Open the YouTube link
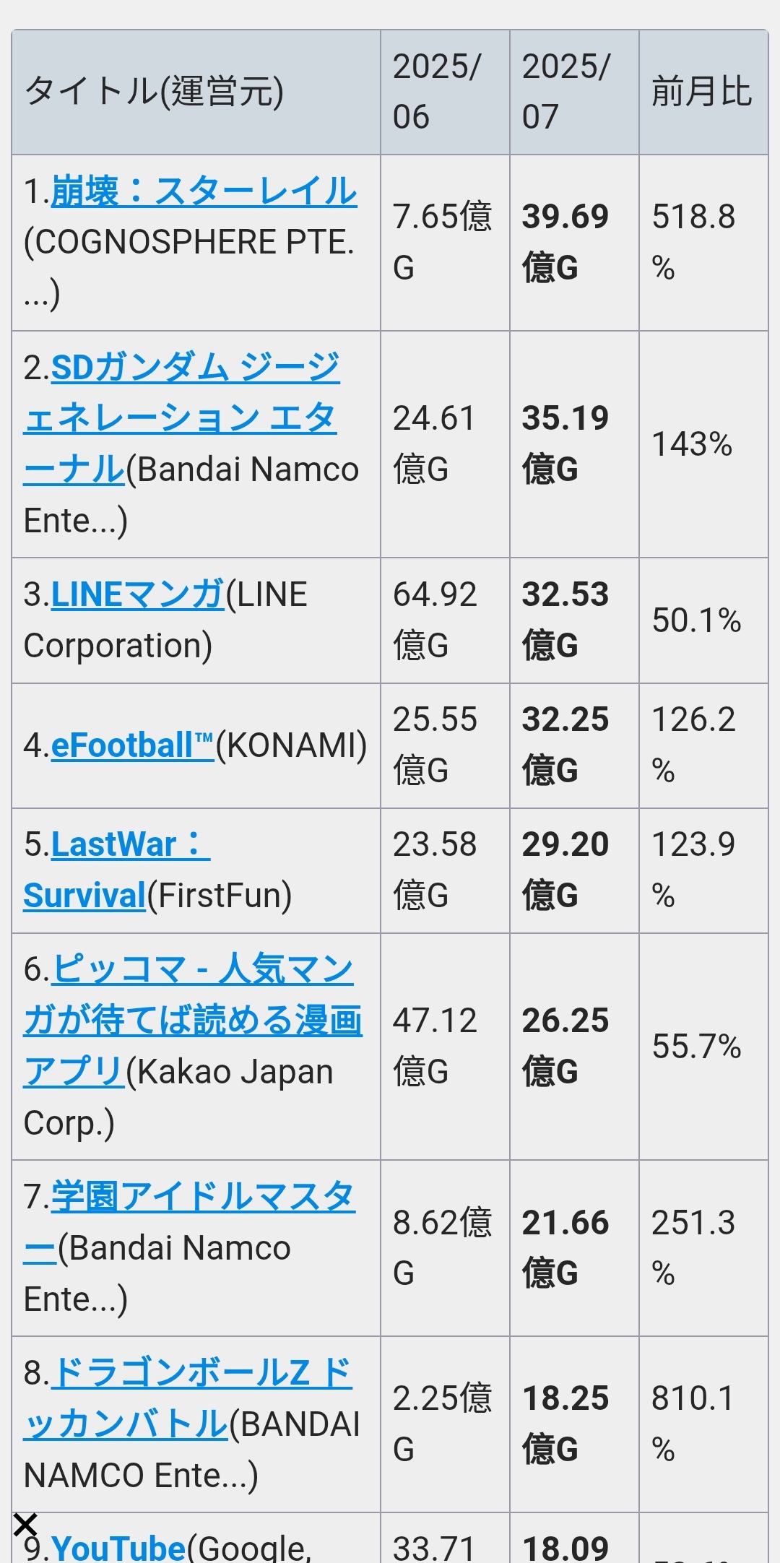 [x=119, y=1547]
